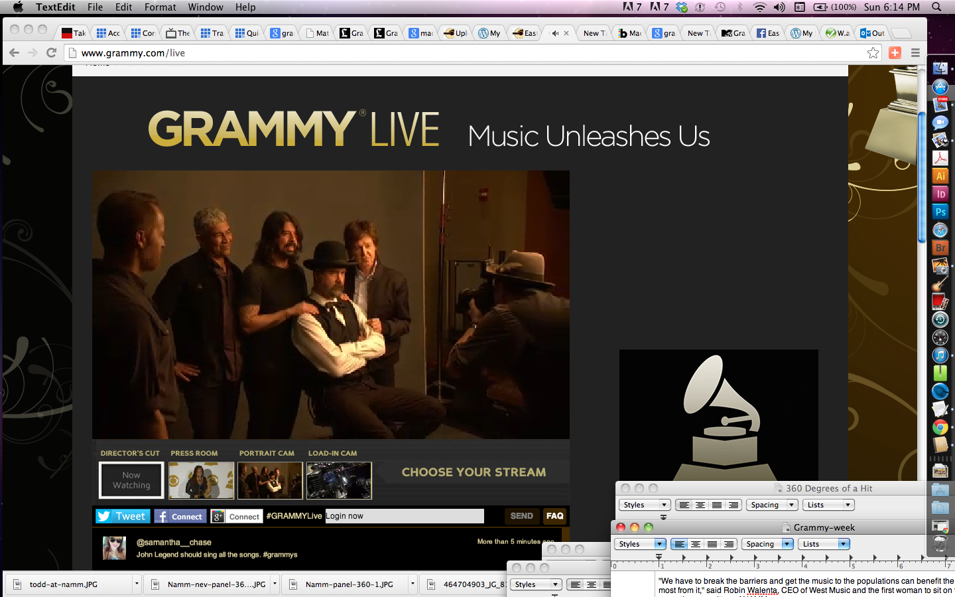Select the Director's Cut Now Watching stream
Viewport: 955px width, 597px height.
click(x=131, y=480)
